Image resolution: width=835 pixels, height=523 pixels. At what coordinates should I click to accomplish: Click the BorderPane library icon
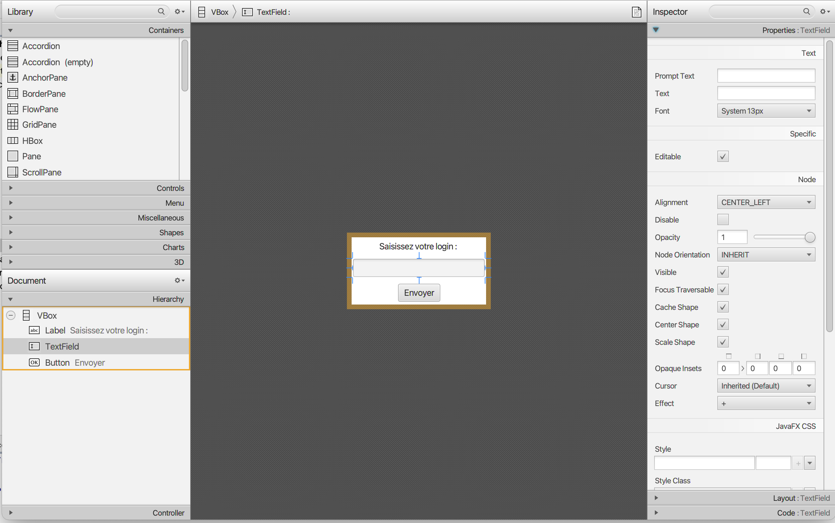click(13, 93)
